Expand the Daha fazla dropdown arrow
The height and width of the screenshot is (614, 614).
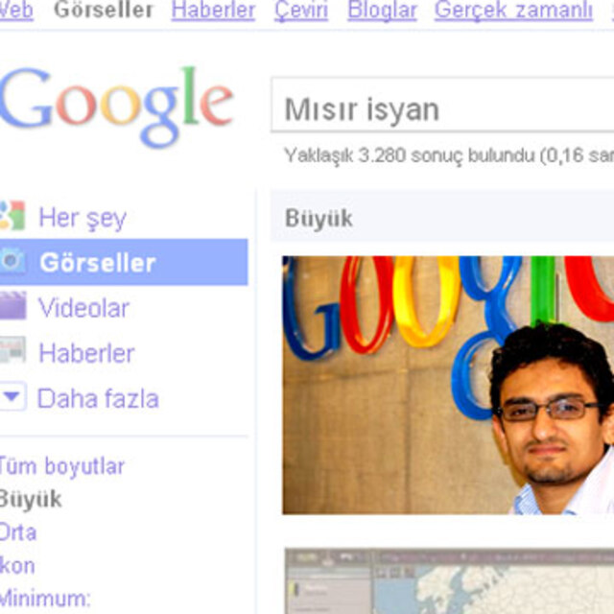[12, 396]
